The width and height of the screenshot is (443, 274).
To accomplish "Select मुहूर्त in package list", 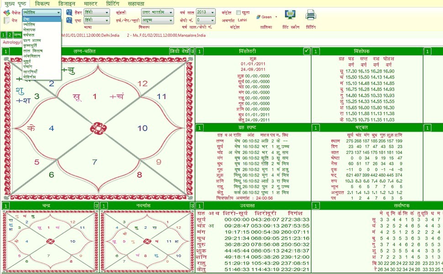I will (42, 61).
